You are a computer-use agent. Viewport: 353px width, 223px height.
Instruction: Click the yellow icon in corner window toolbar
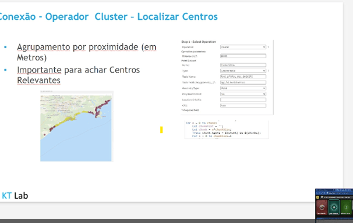pyautogui.click(x=317, y=197)
